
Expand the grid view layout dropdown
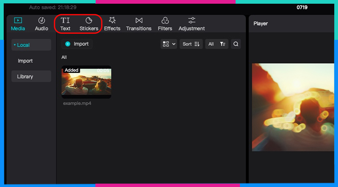[169, 44]
